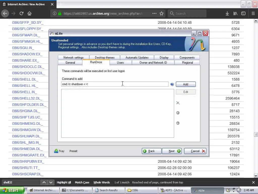Open the I386/SHELL32.DL_ link
The image size is (258, 194).
[x=27, y=98]
